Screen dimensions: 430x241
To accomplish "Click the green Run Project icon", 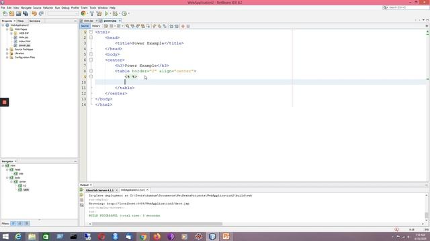I will coord(106,13).
